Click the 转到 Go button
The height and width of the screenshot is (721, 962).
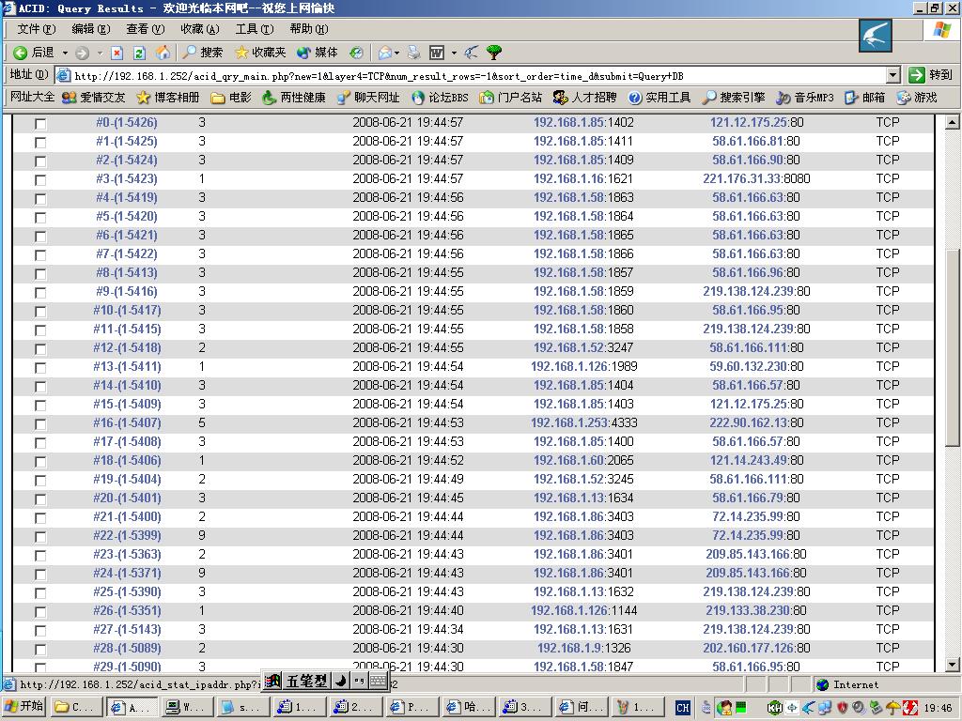(931, 75)
